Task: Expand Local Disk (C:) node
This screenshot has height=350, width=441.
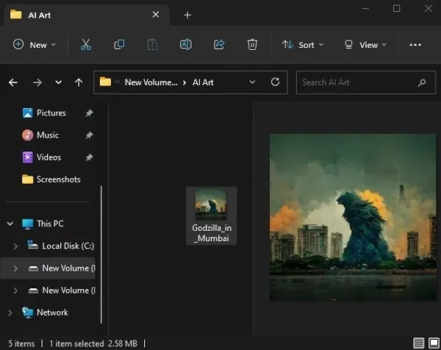Action: pyautogui.click(x=15, y=246)
